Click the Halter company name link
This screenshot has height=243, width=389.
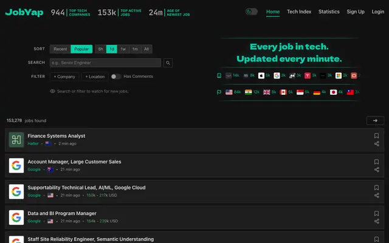(x=33, y=143)
